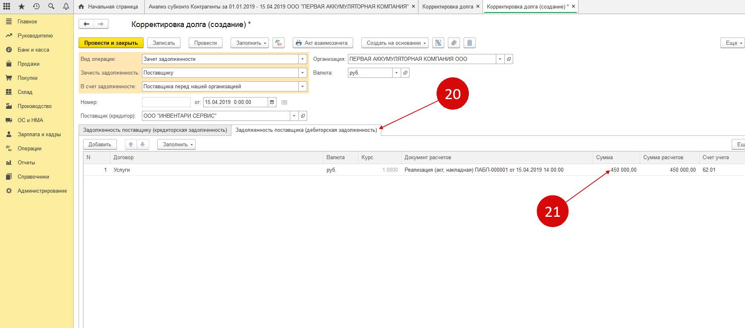
Task: Expand Создать на основании dropdown
Action: pos(395,43)
